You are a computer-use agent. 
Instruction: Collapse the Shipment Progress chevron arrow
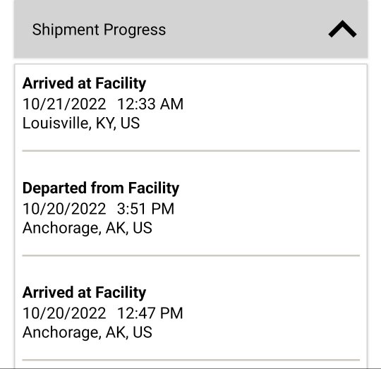tap(342, 29)
